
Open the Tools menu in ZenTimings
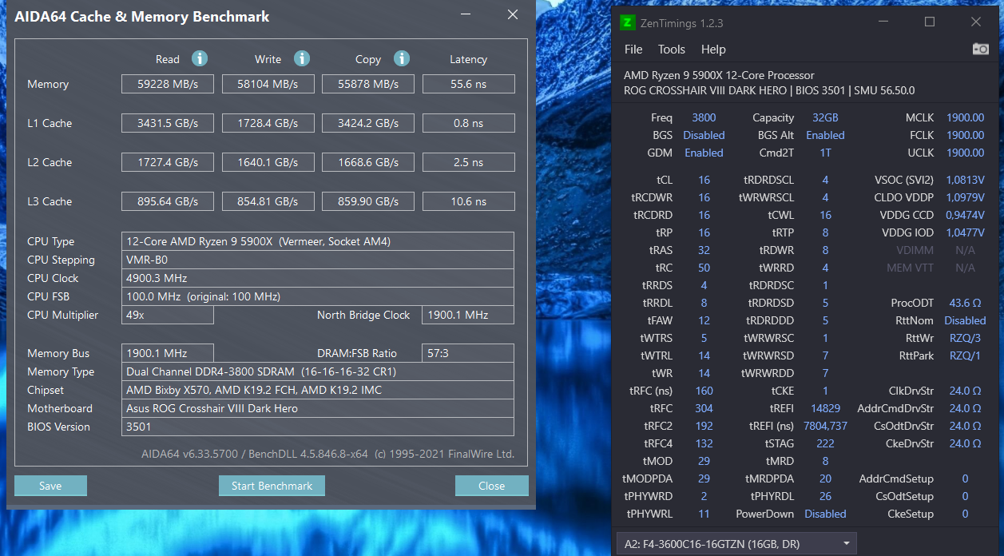(671, 50)
